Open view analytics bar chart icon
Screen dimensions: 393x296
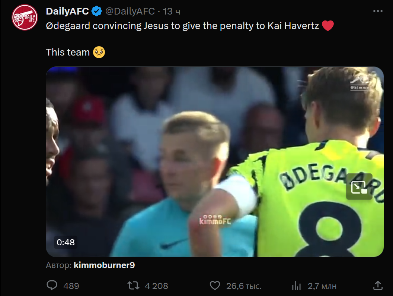click(296, 286)
